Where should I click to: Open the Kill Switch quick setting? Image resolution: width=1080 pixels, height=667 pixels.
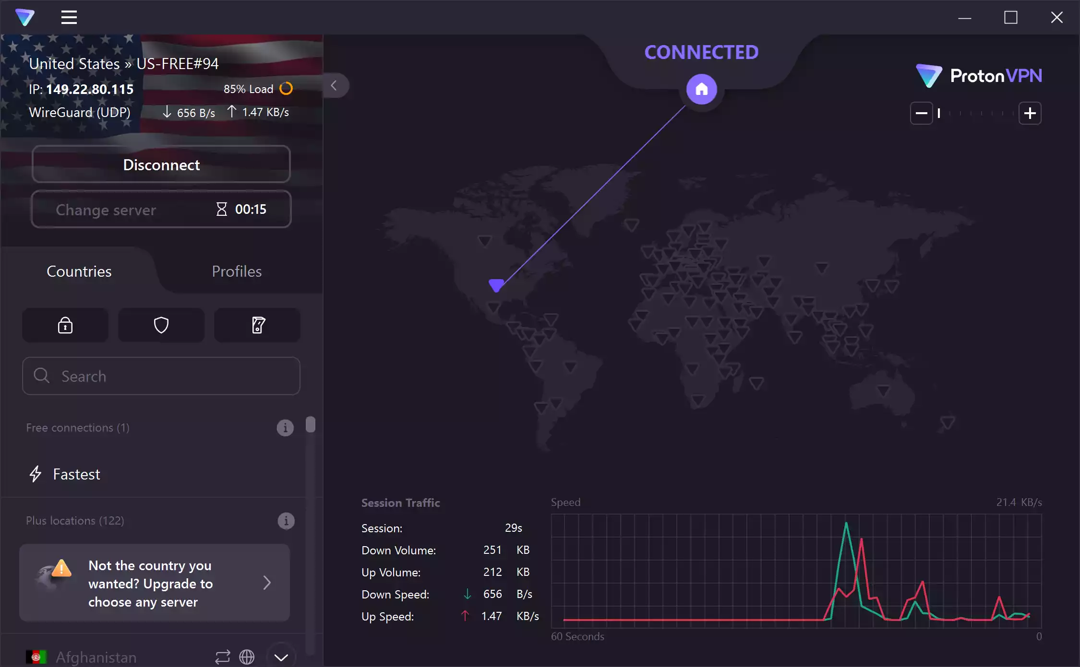point(257,325)
